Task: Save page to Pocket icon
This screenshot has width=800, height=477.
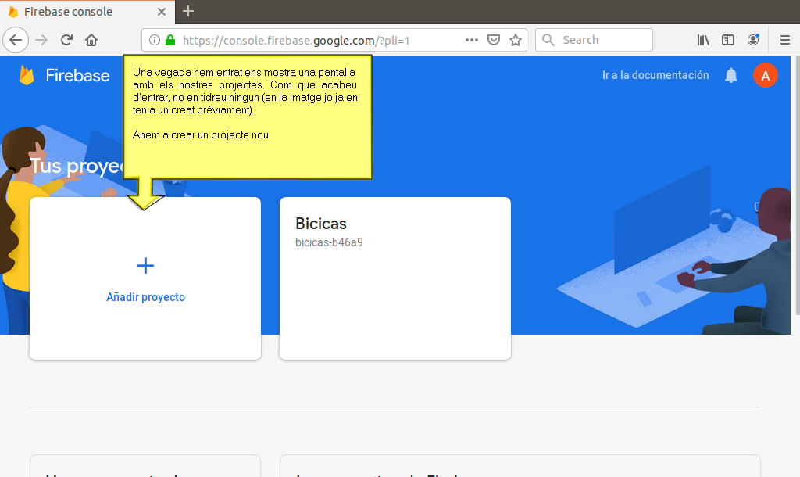Action: (494, 40)
